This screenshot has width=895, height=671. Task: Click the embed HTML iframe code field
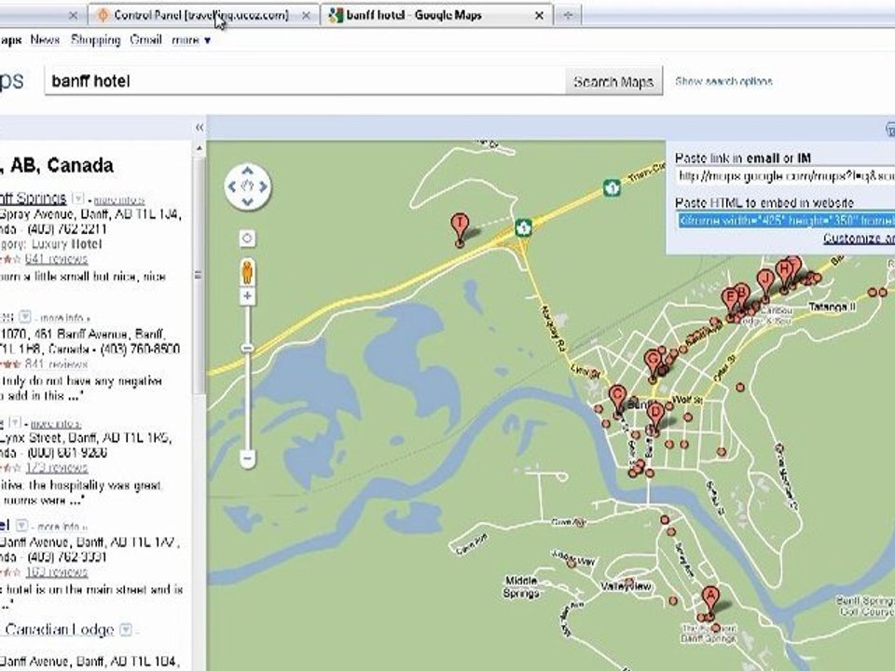pos(786,220)
